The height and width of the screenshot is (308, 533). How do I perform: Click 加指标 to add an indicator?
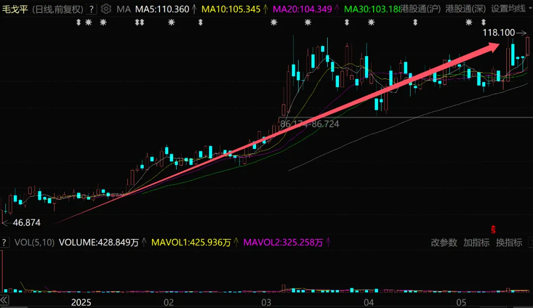(x=476, y=242)
